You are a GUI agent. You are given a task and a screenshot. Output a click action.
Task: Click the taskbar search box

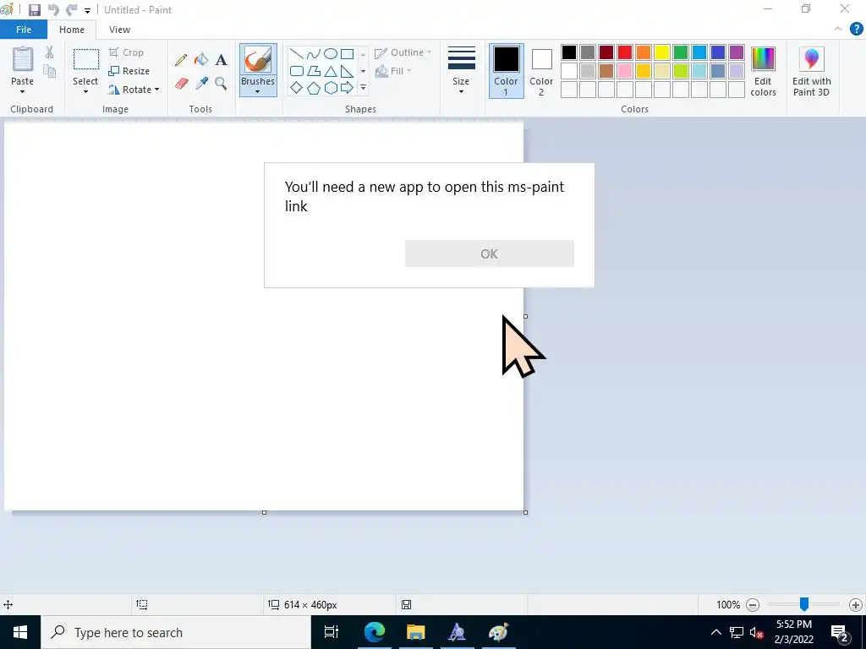(x=176, y=632)
